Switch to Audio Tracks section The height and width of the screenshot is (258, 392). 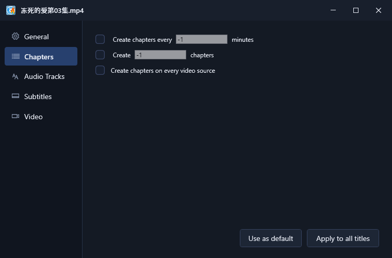pos(41,76)
